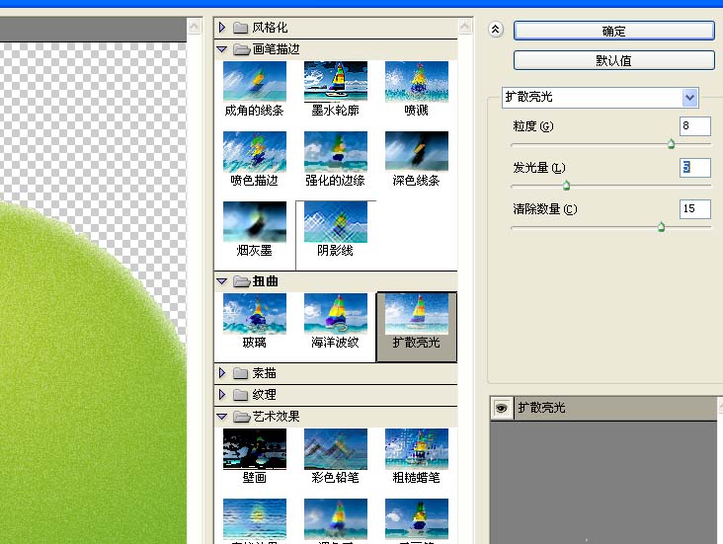Collapse the filter gallery with double-chevron button
The image size is (723, 544).
coord(496,30)
